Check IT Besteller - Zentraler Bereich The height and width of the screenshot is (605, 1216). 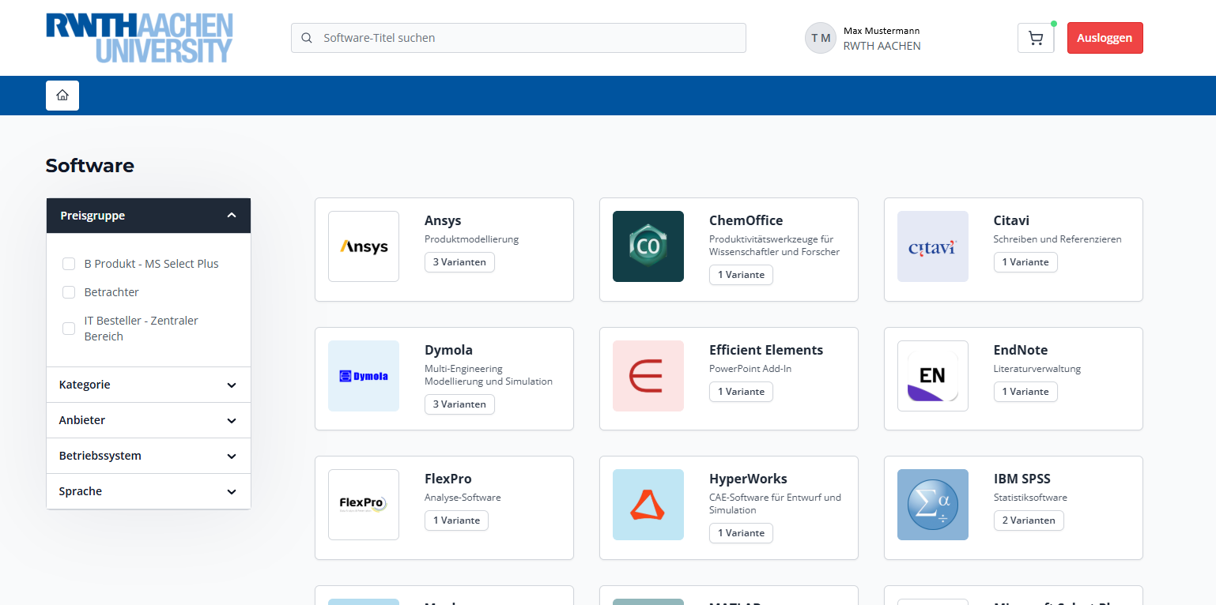click(69, 329)
